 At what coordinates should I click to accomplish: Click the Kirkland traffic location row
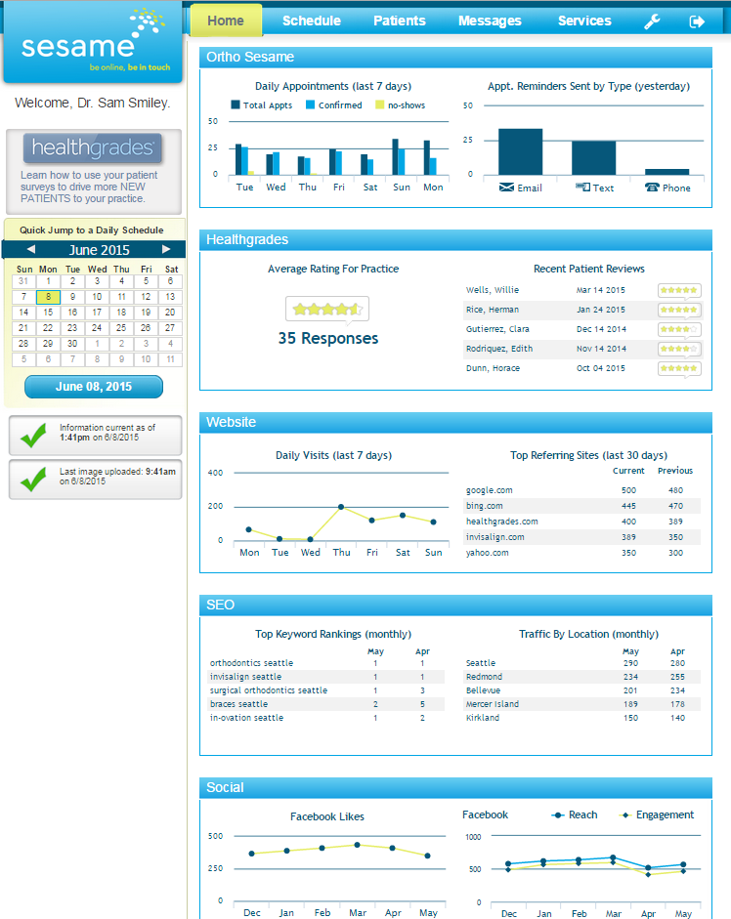click(x=580, y=718)
